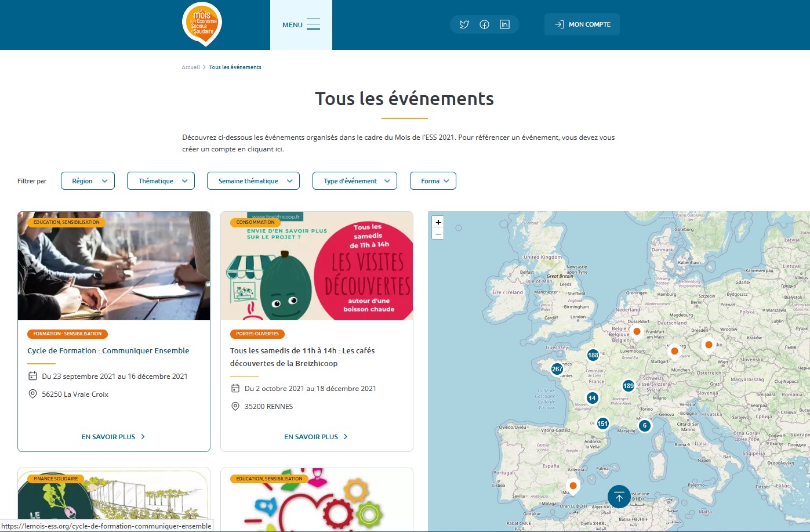This screenshot has width=810, height=532.
Task: Click date Du 23 septembre 2021 text
Action: (x=115, y=377)
